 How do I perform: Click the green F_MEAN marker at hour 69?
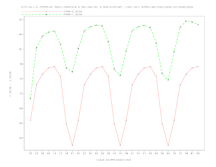click(168, 80)
